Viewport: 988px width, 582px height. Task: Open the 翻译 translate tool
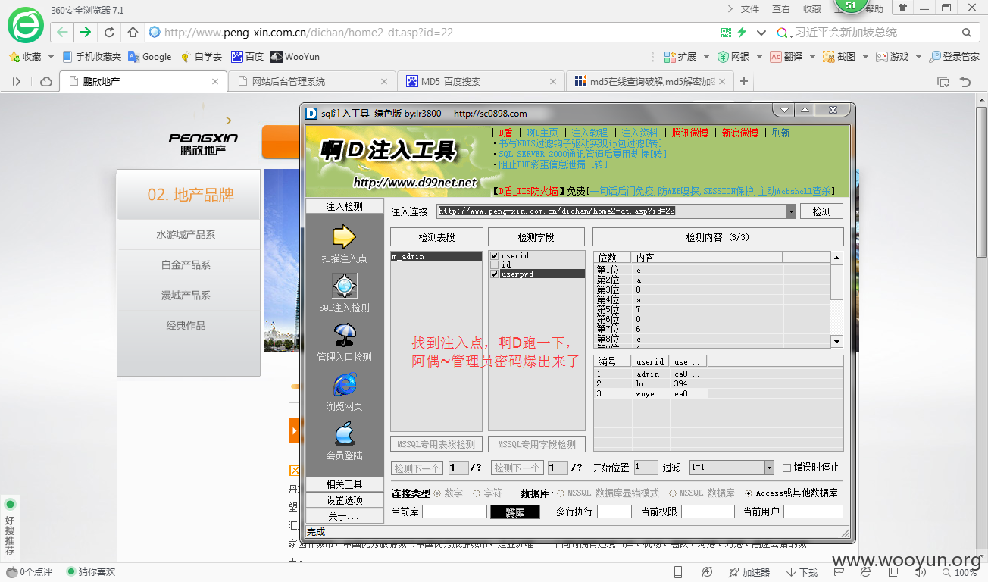click(786, 57)
